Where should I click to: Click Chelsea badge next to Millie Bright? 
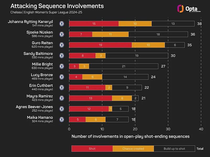pyautogui.click(x=62, y=66)
